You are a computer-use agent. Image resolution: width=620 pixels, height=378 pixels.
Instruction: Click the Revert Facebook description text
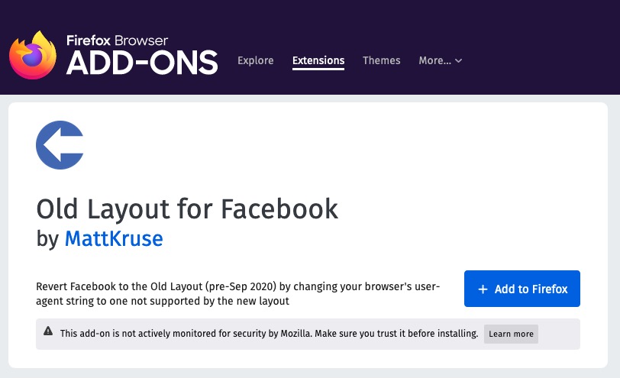[x=237, y=293]
